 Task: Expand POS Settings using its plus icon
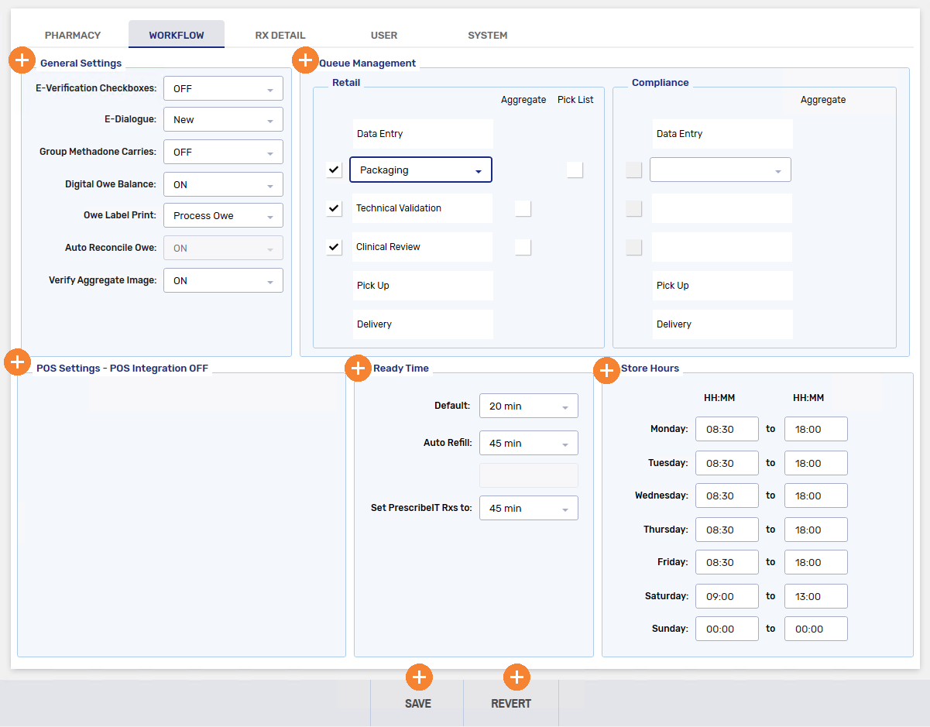17,362
